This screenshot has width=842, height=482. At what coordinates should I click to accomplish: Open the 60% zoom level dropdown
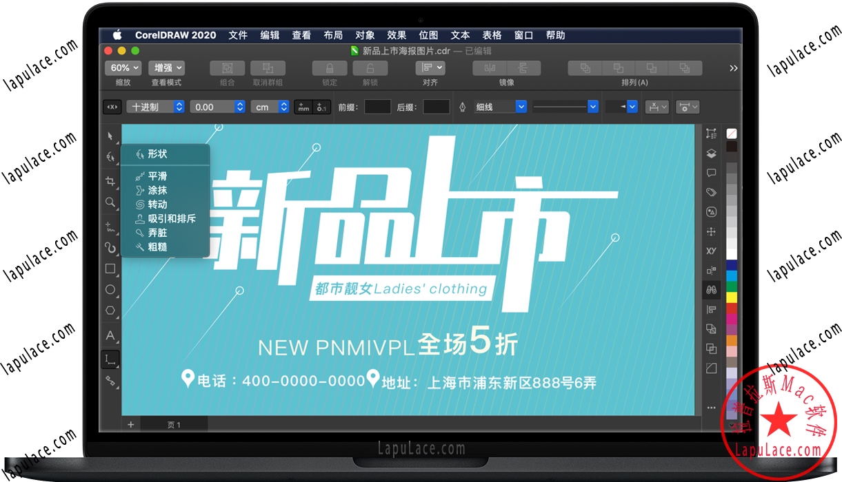pyautogui.click(x=123, y=67)
